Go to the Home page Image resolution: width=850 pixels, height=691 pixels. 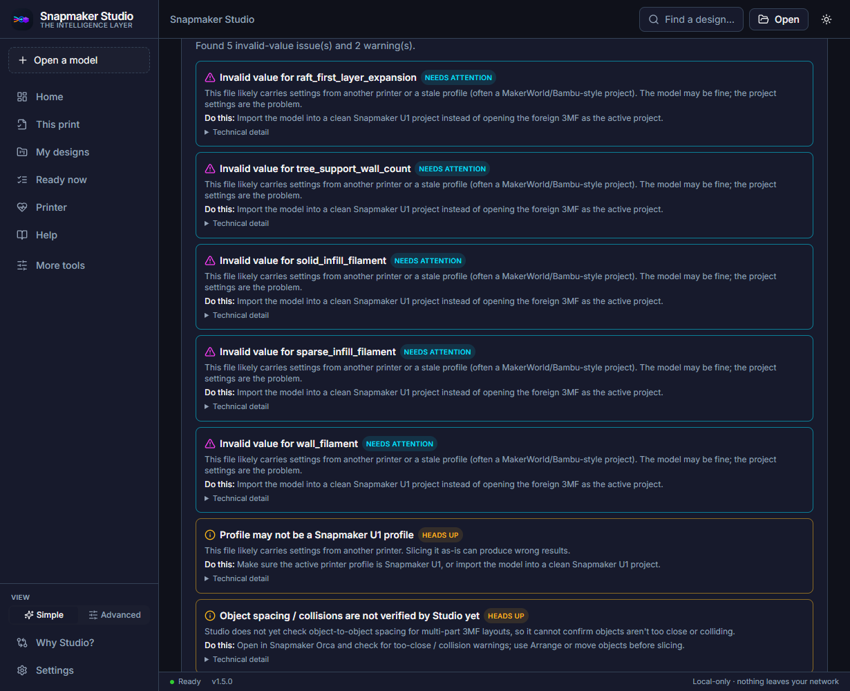click(79, 97)
